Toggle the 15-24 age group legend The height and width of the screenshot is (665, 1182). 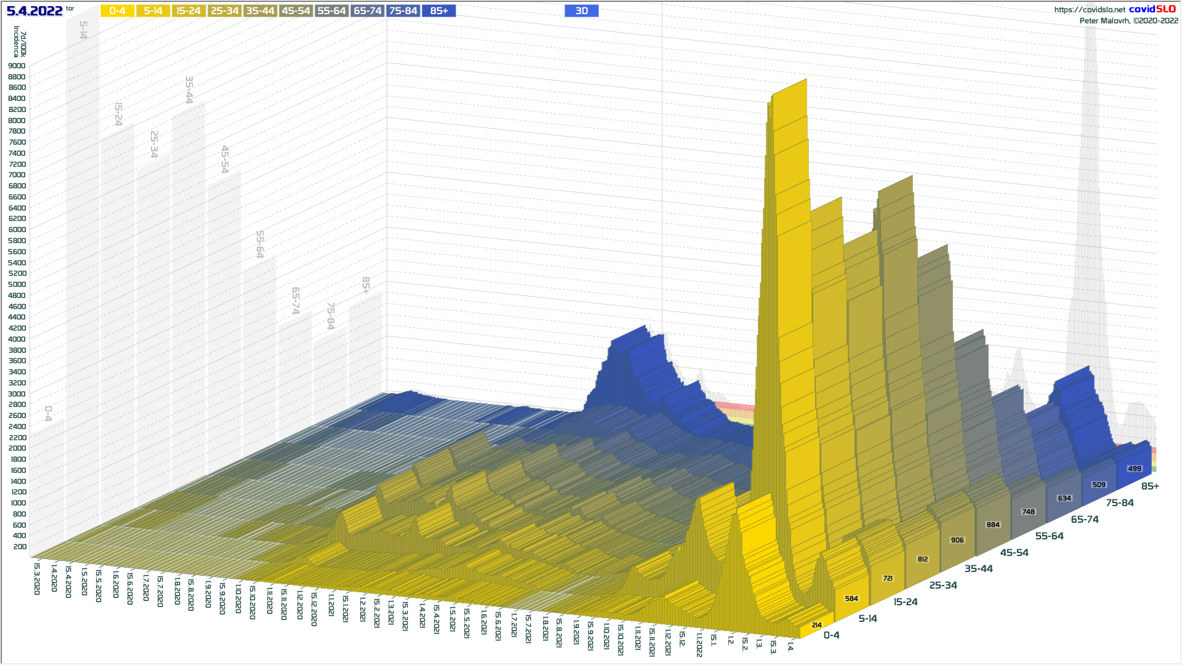188,11
